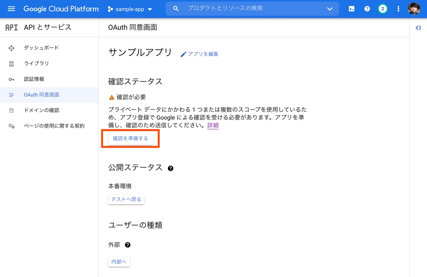Go to ダッシュボード in sidebar
This screenshot has height=277, width=427.
pyautogui.click(x=41, y=48)
